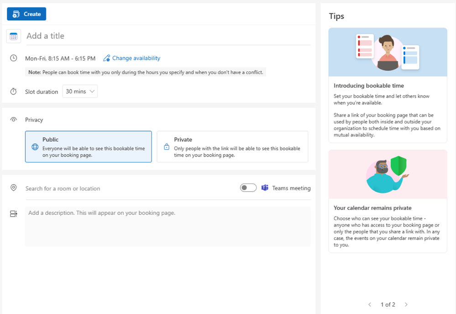Click the 'Introducing bookable time' heading

[369, 86]
